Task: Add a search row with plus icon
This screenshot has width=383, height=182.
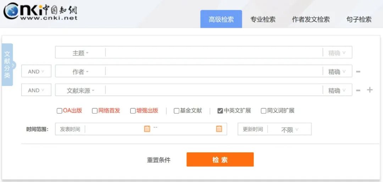Action: pos(370,90)
